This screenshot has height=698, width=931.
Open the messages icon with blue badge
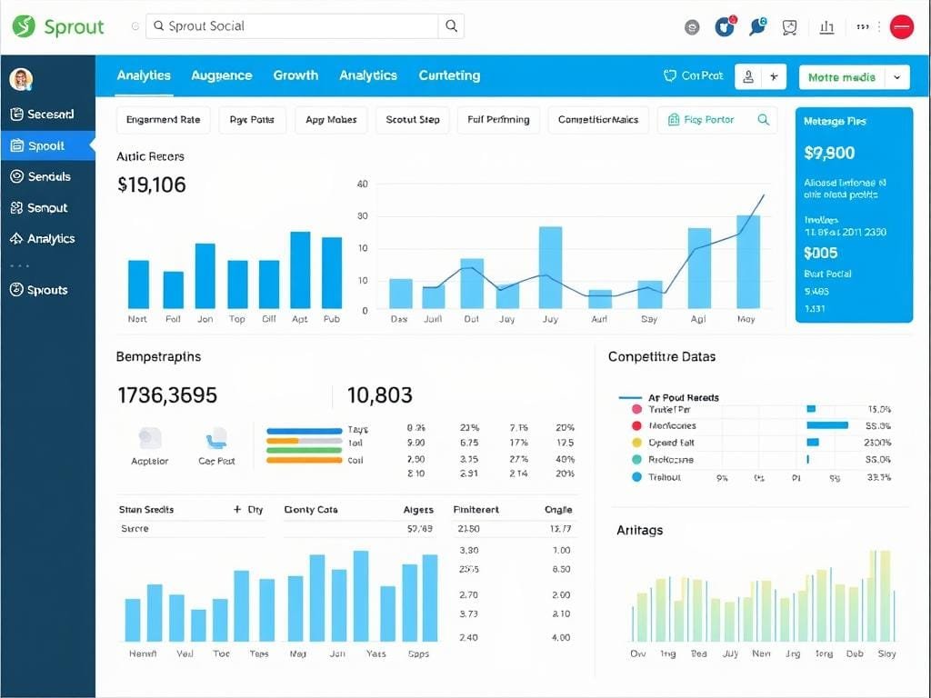tap(757, 26)
